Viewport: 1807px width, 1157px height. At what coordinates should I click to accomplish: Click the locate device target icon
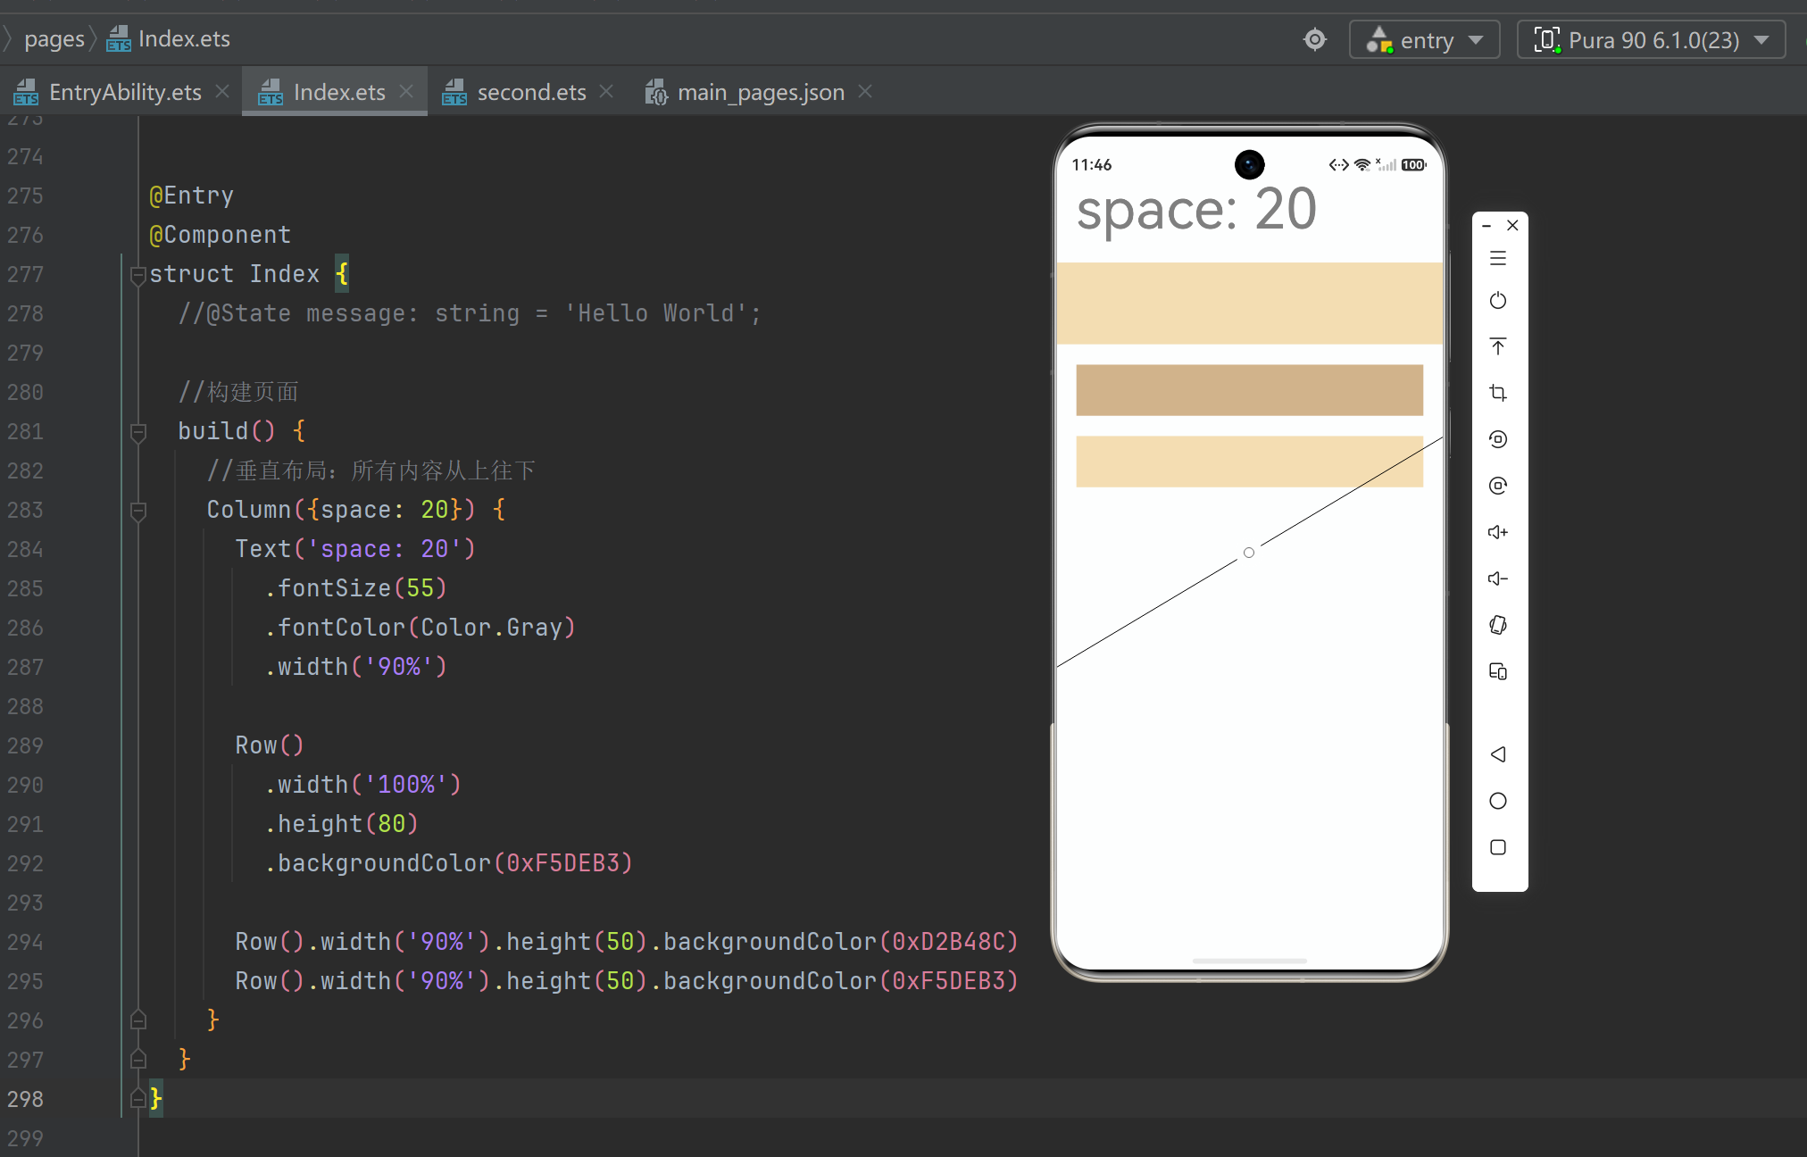pyautogui.click(x=1315, y=39)
